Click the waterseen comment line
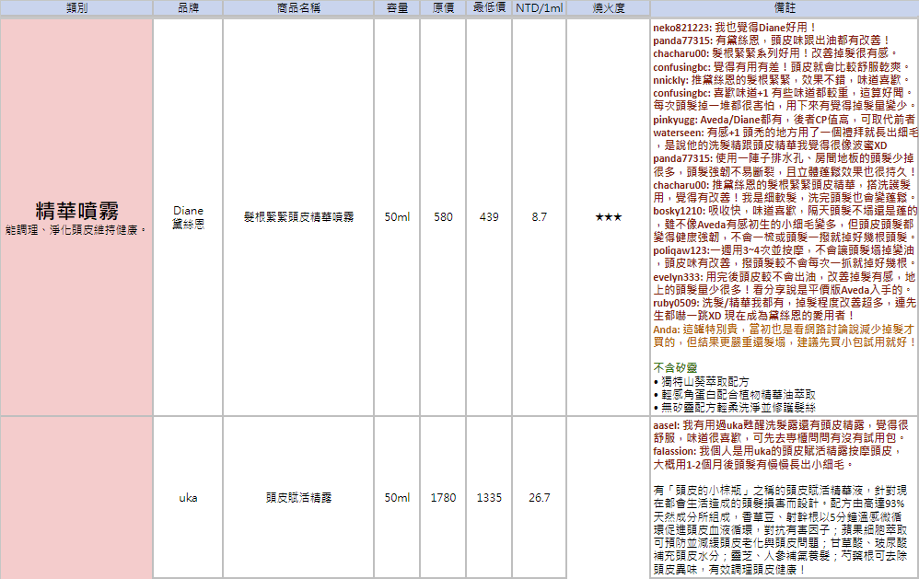919x579 pixels. pos(785,139)
